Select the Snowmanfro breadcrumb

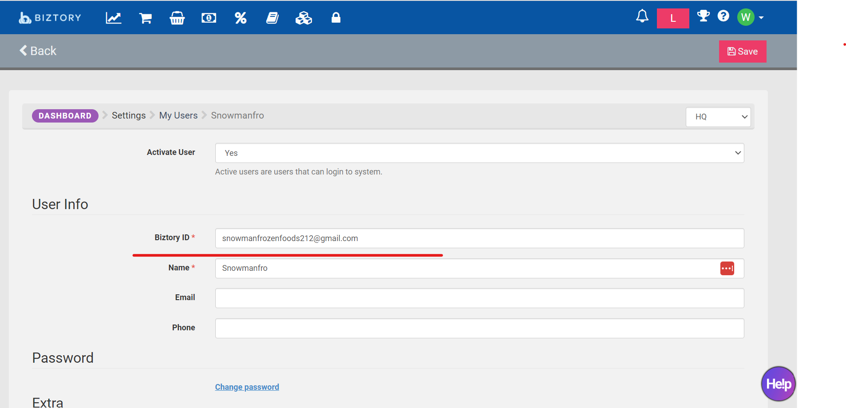click(x=237, y=115)
